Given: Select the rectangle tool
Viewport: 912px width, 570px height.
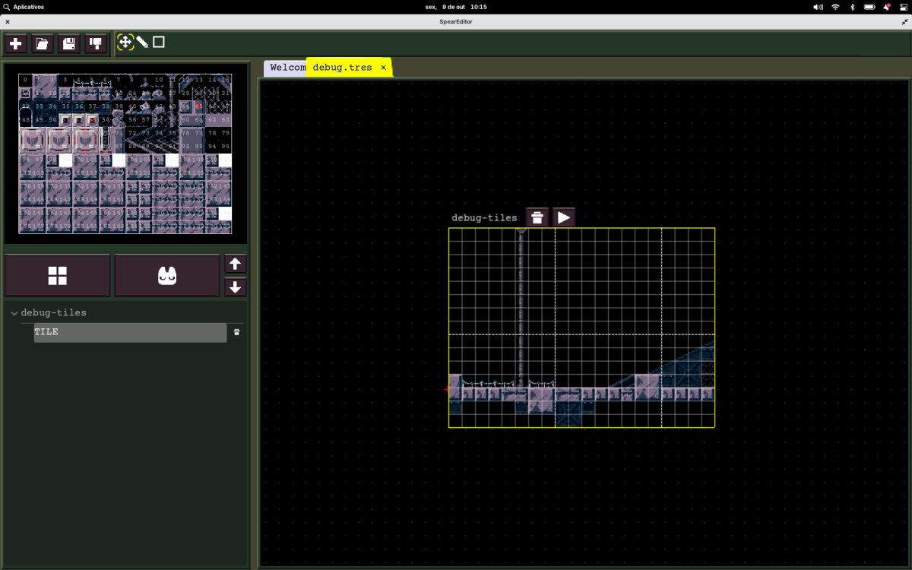Looking at the screenshot, I should click(x=159, y=42).
